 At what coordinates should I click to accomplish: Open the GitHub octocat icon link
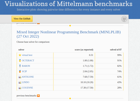click(x=124, y=19)
